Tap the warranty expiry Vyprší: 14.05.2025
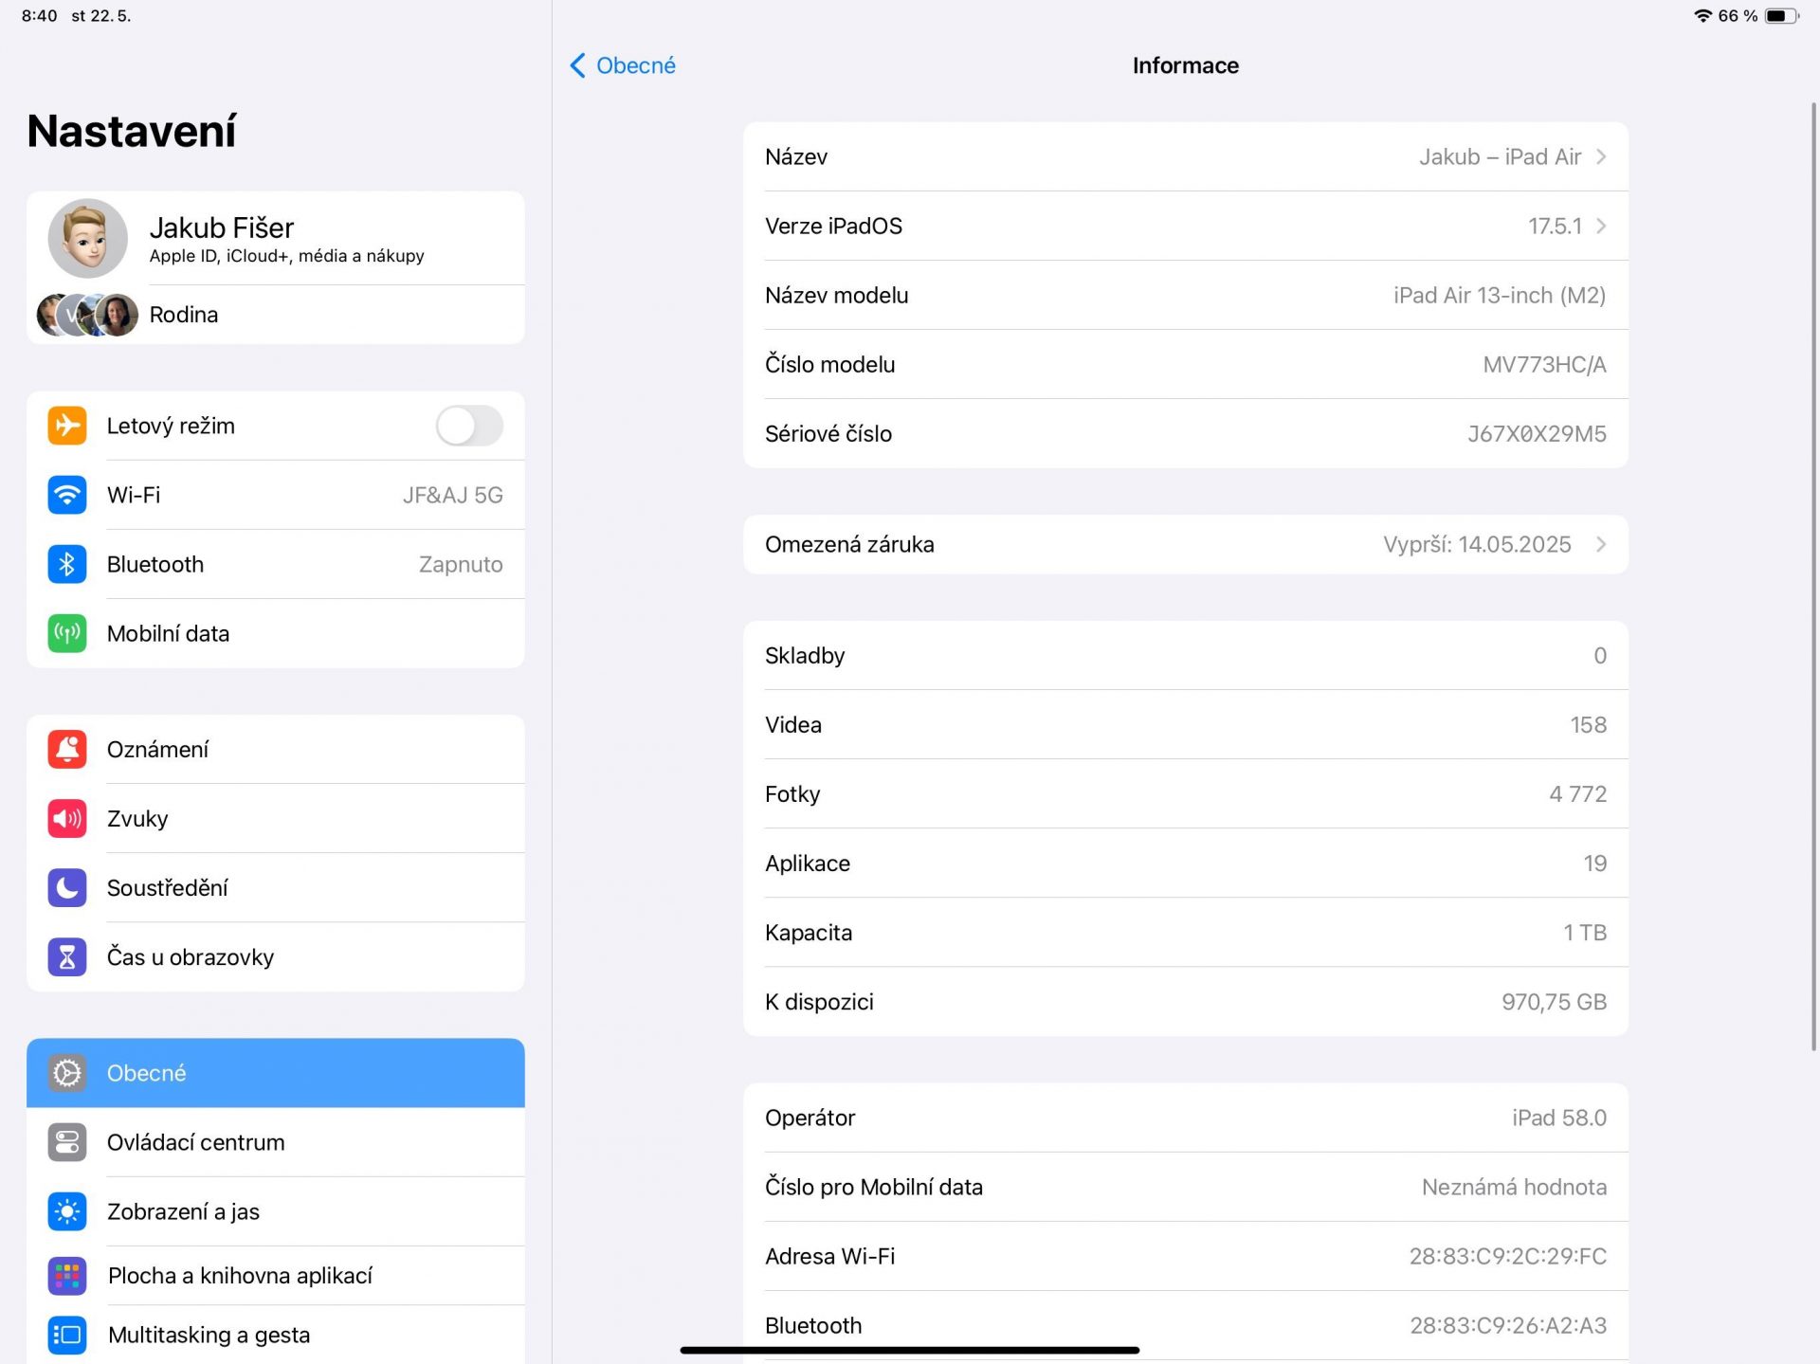 click(1477, 544)
